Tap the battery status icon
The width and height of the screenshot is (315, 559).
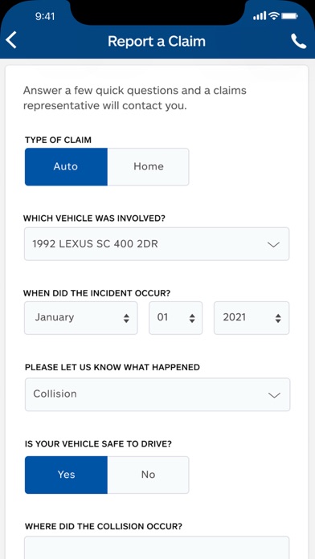(289, 16)
